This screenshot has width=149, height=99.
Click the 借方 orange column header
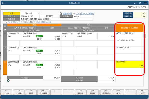tap(34, 25)
